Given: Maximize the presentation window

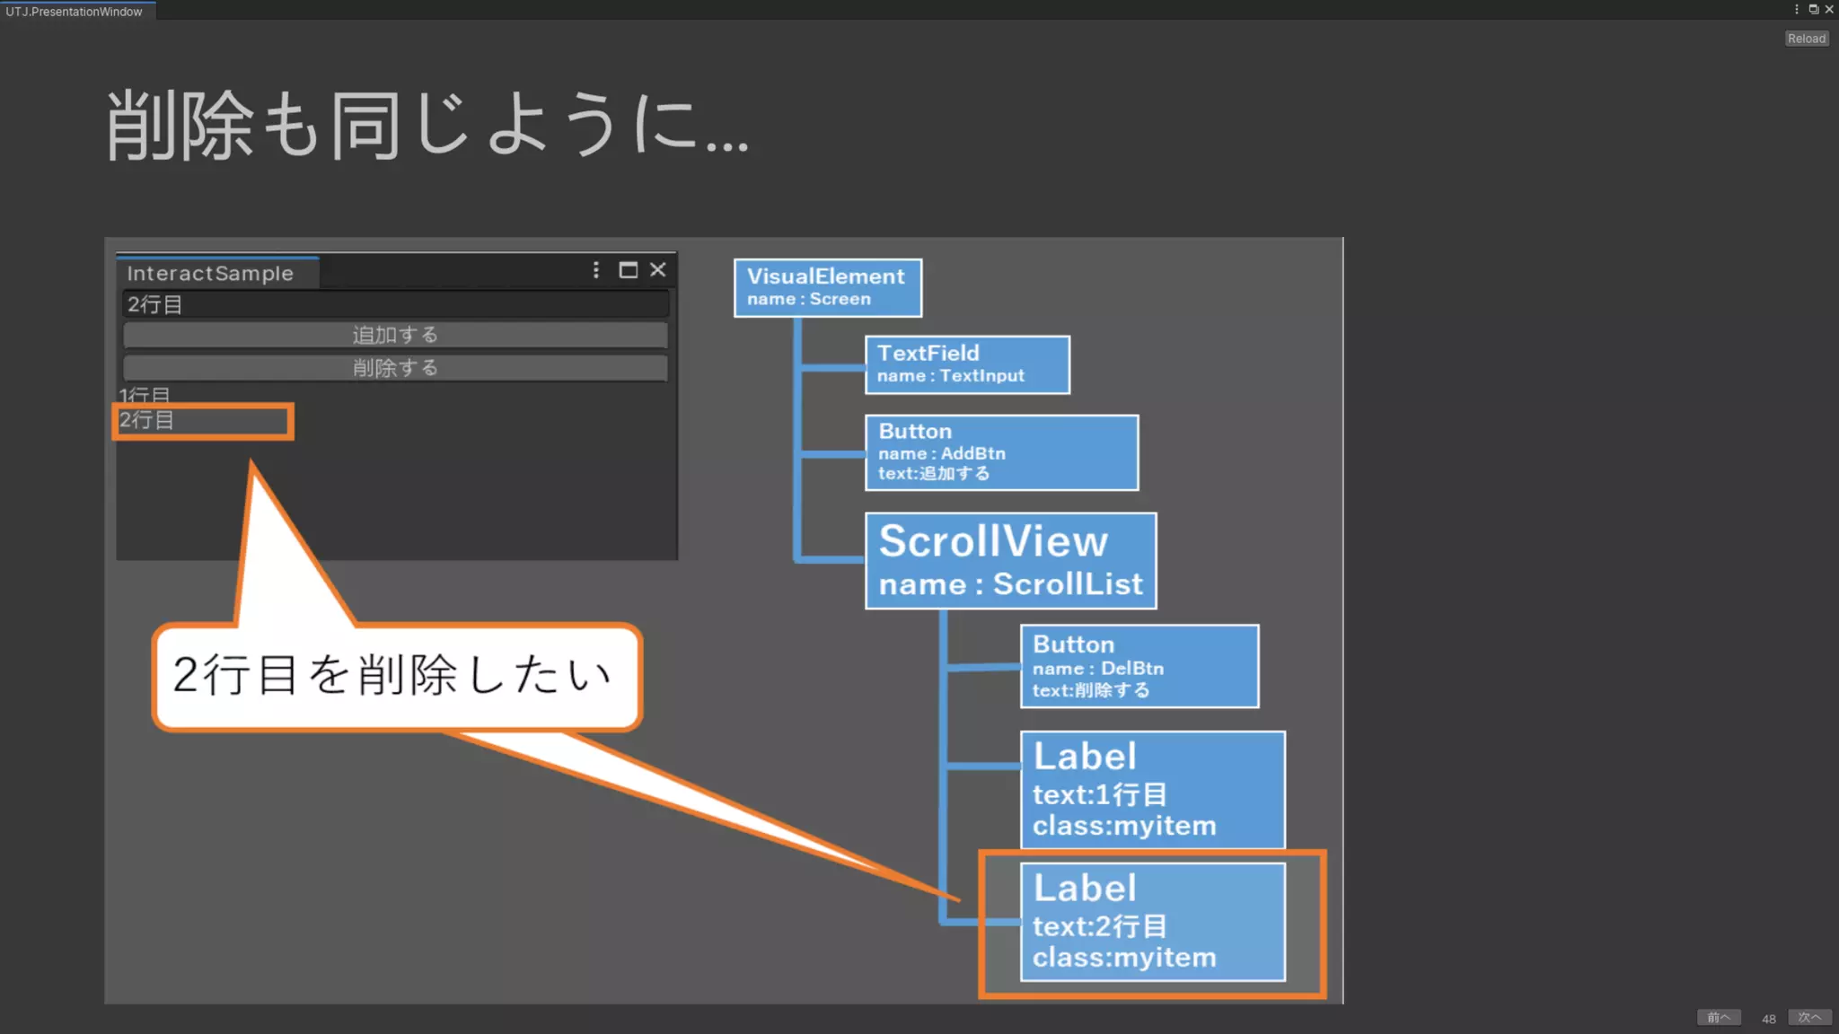Looking at the screenshot, I should pyautogui.click(x=1814, y=10).
